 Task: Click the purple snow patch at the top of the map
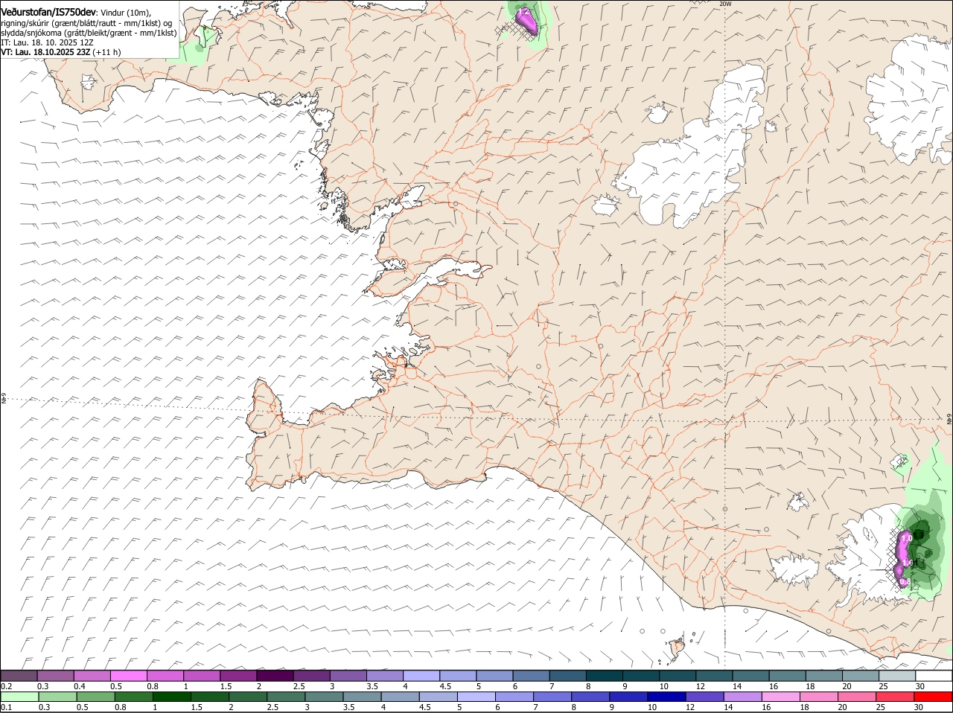click(526, 21)
